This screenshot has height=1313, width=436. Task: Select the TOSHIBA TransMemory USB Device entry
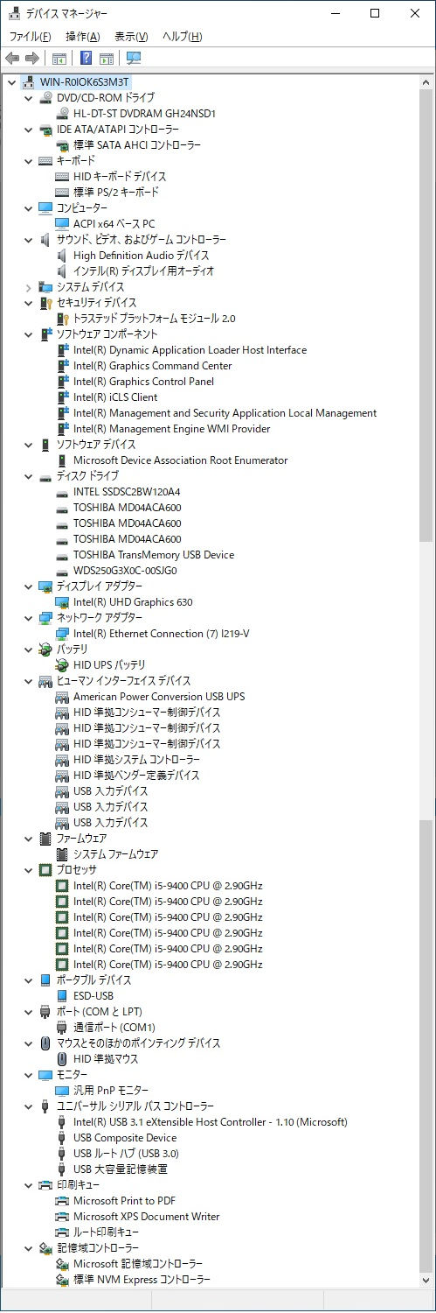click(154, 555)
